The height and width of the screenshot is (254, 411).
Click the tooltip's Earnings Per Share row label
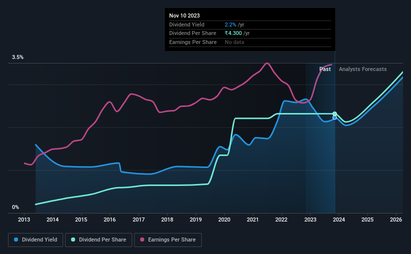pos(193,42)
